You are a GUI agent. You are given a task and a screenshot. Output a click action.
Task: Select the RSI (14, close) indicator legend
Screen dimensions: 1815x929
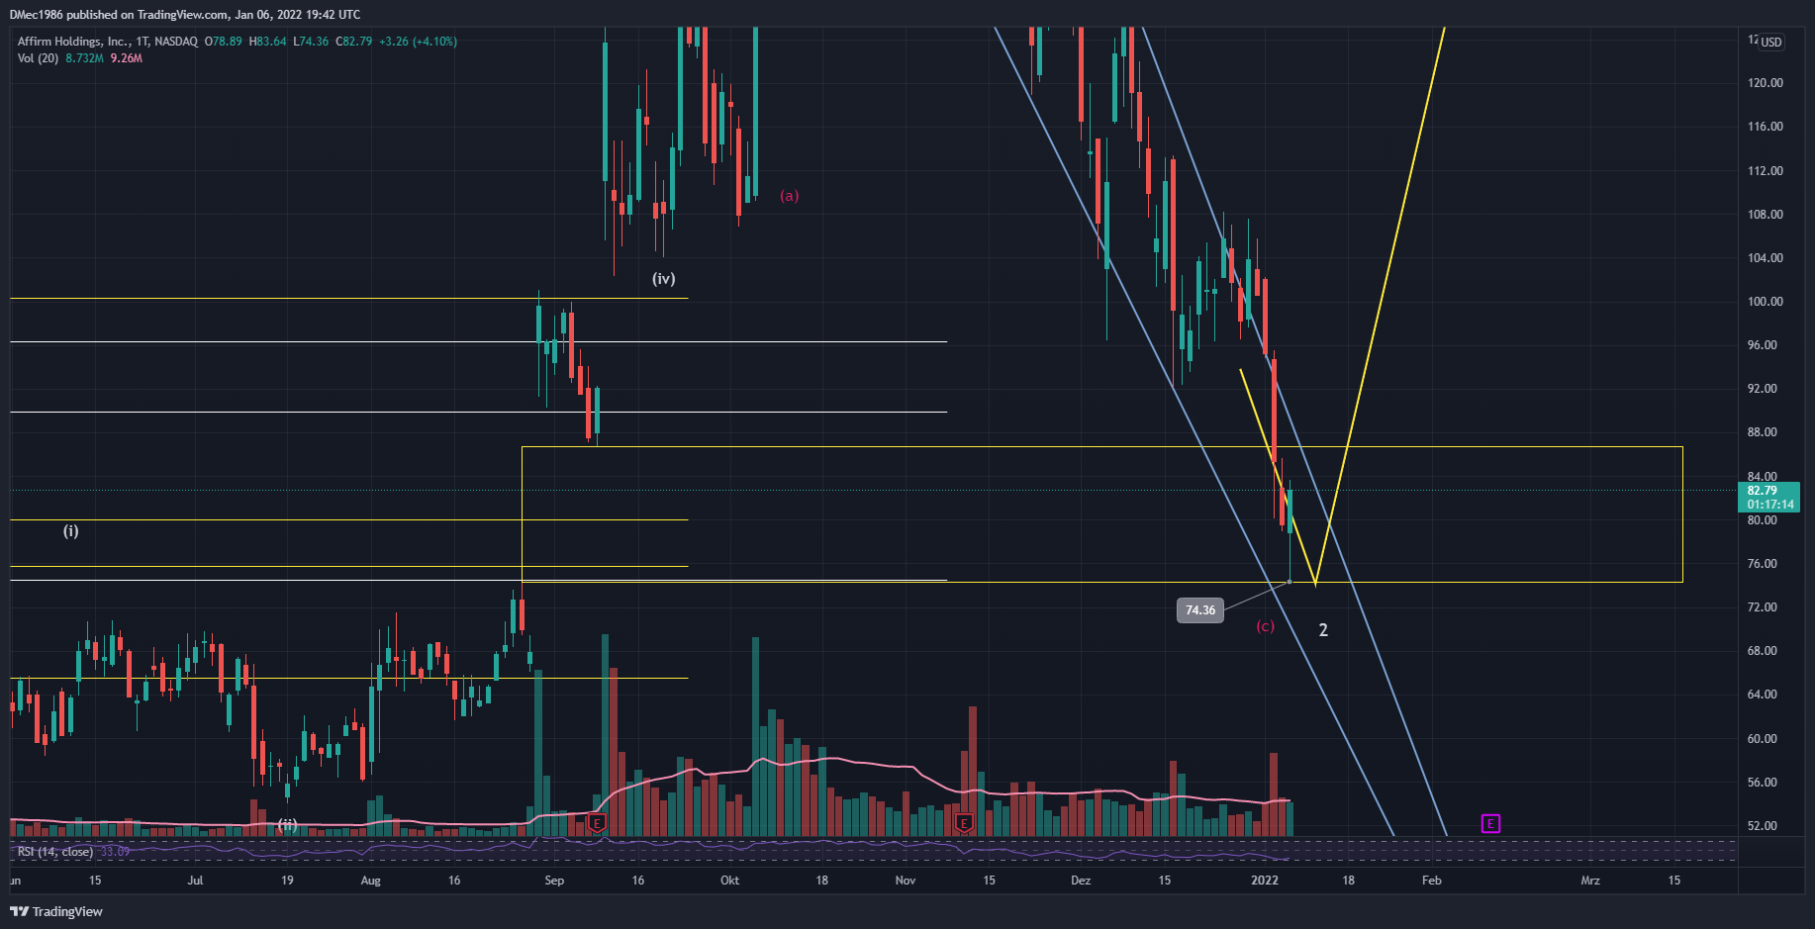(x=55, y=852)
